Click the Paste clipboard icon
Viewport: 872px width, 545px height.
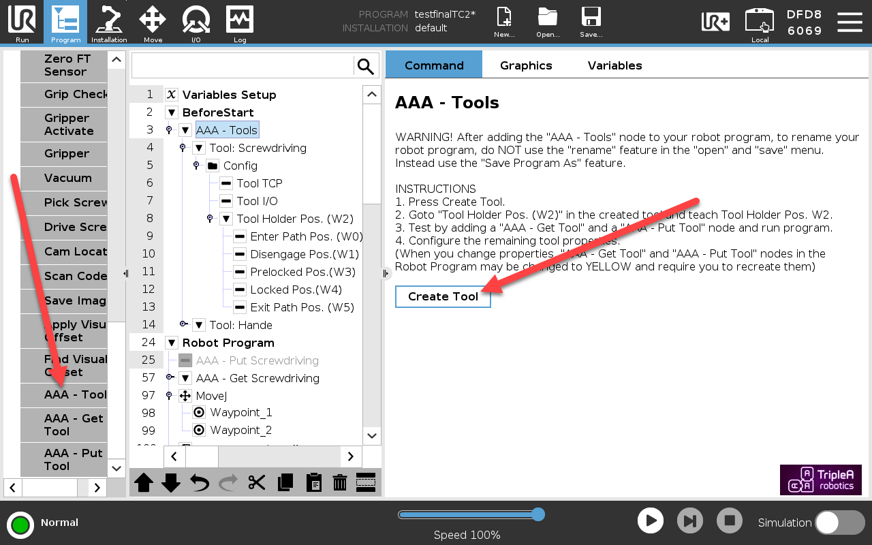tap(313, 483)
